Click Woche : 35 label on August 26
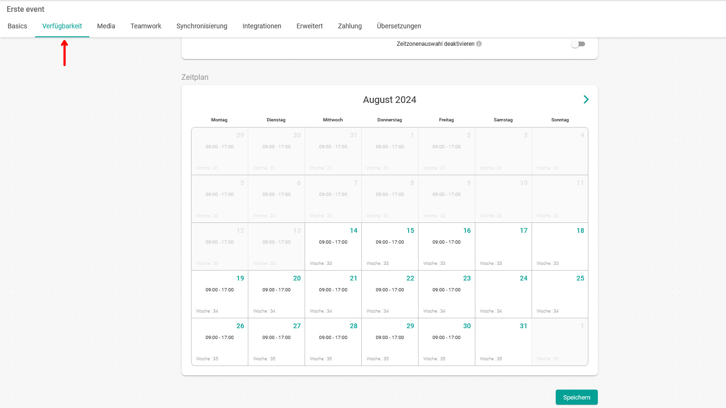The width and height of the screenshot is (726, 408). pos(207,359)
